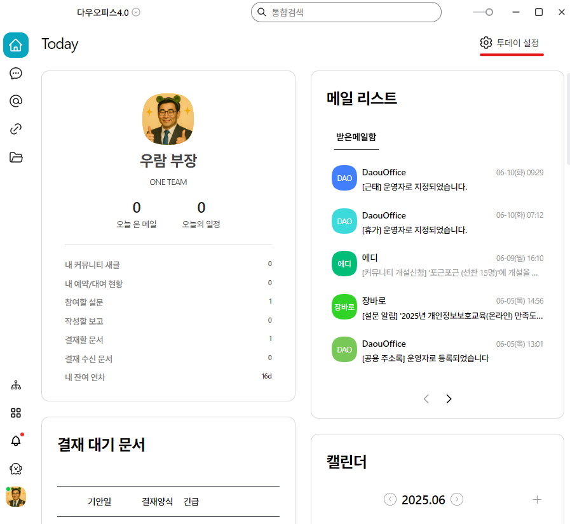Open the mail @ icon in sidebar
The height and width of the screenshot is (524, 570).
tap(16, 101)
